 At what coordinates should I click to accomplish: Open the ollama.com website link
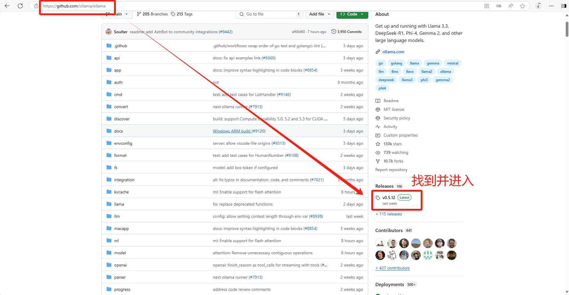pos(393,52)
